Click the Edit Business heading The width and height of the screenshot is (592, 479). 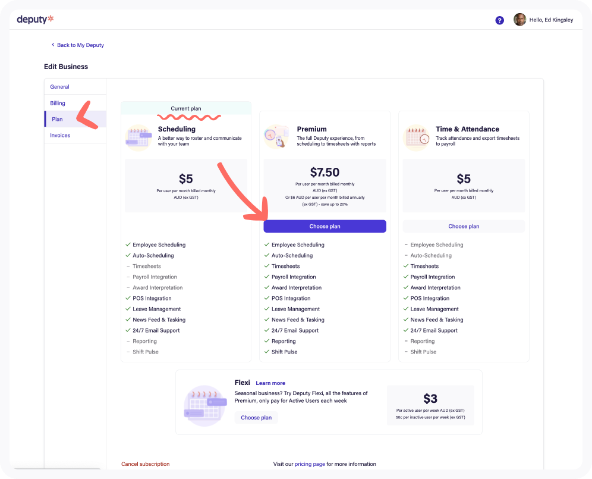(66, 67)
